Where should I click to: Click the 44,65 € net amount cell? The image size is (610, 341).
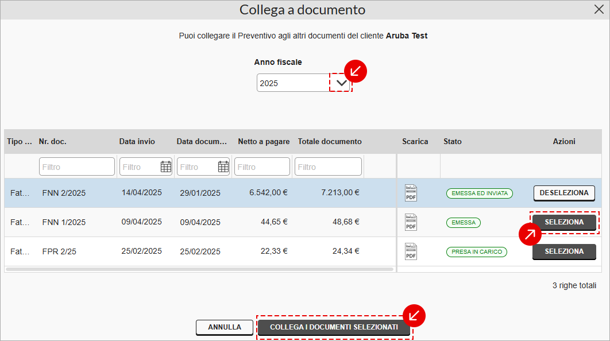(x=274, y=222)
